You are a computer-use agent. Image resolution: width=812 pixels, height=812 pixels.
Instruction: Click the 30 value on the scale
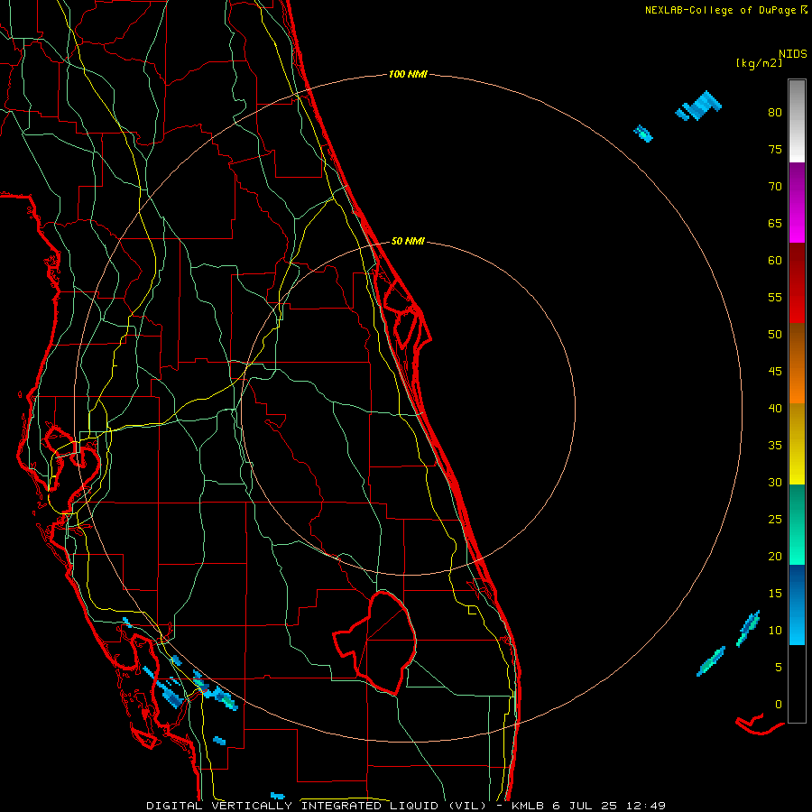click(775, 483)
